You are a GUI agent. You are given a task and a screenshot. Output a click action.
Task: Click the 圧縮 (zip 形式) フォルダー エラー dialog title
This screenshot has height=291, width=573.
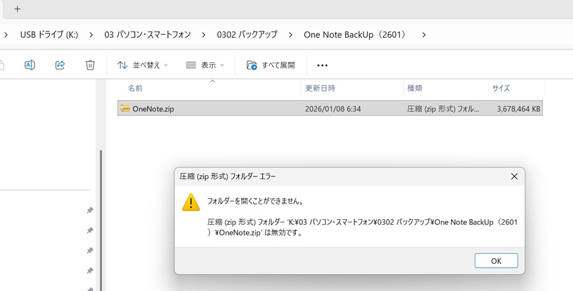(228, 176)
